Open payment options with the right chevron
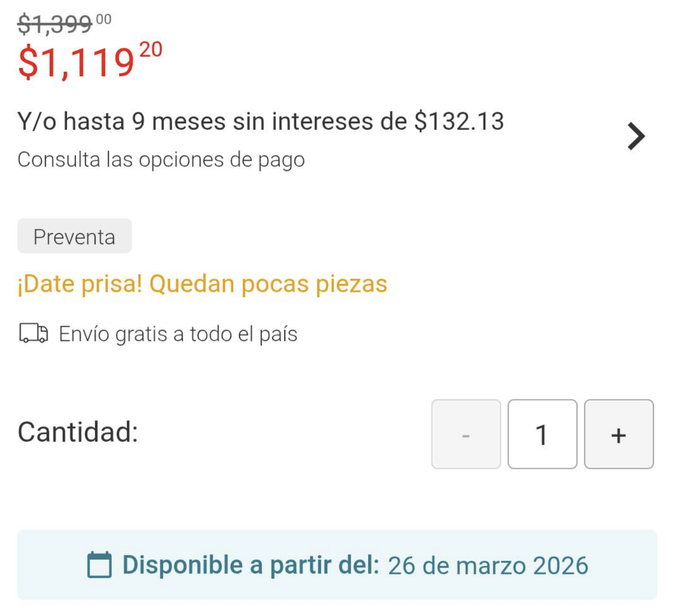 click(x=636, y=136)
